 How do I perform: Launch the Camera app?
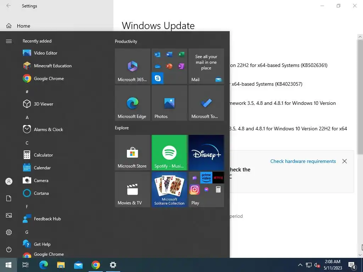35,180
